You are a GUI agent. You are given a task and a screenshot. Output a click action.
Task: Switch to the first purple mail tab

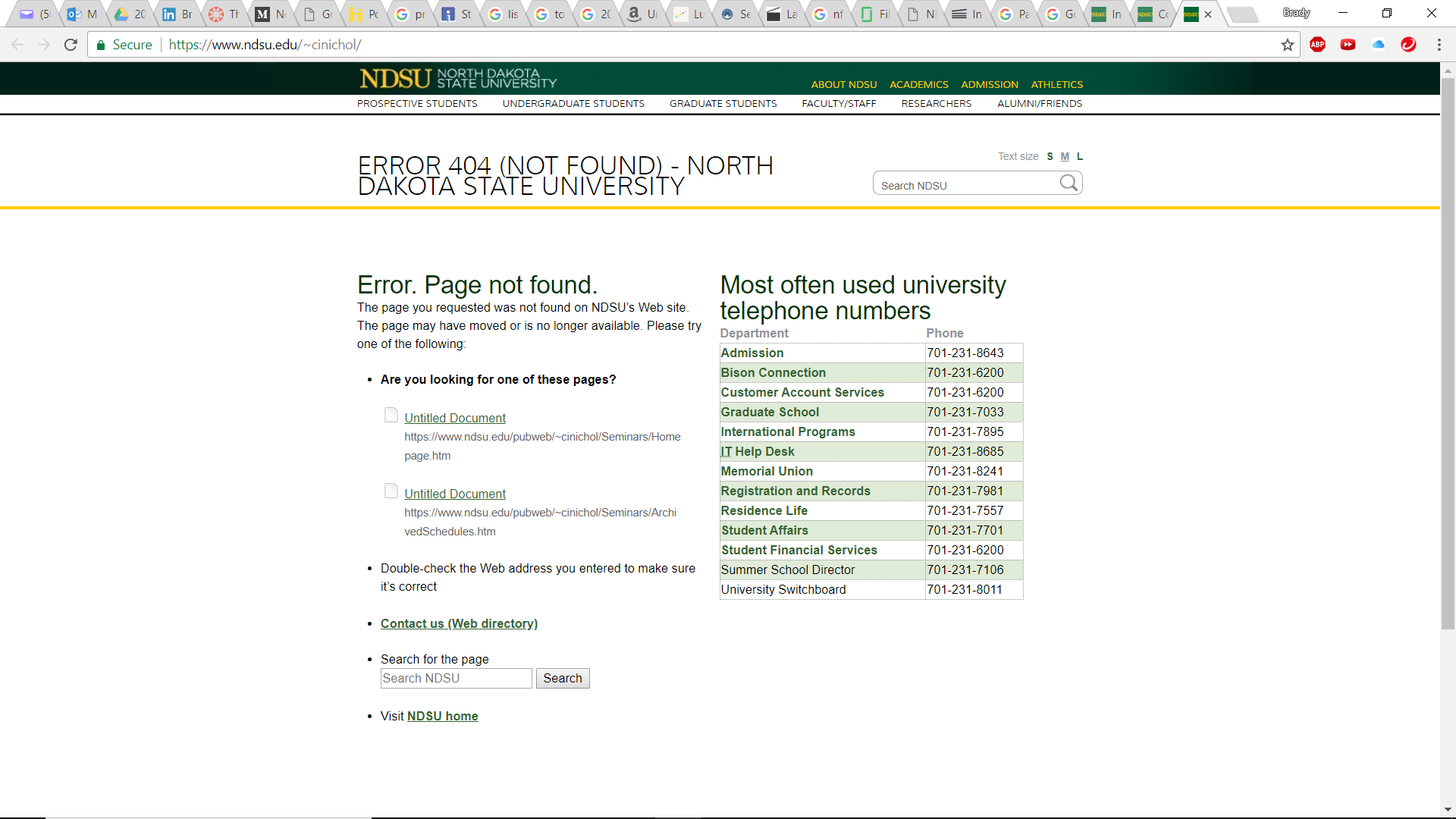35,14
